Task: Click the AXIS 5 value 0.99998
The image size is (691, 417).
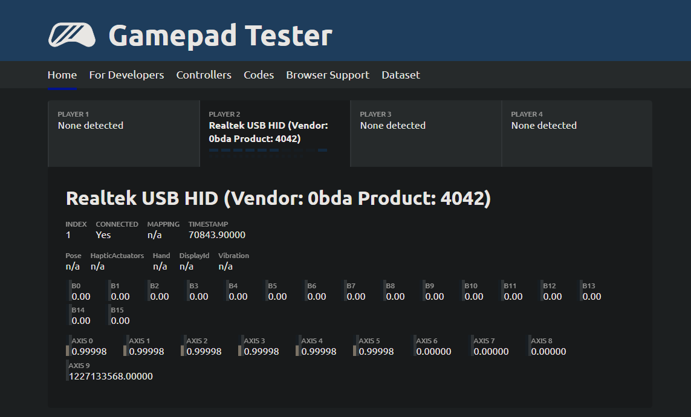Action: click(377, 352)
